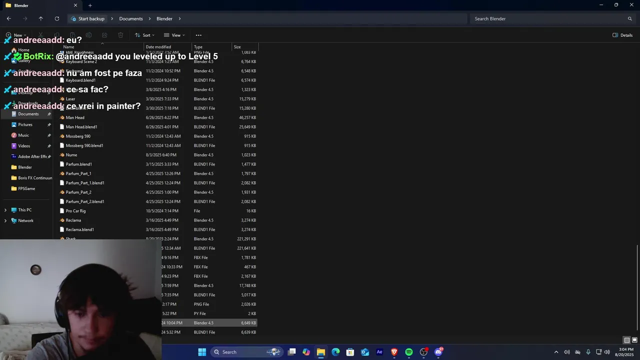This screenshot has height=360, width=640.
Task: Expand This PC in navigation pane
Action: point(5,210)
